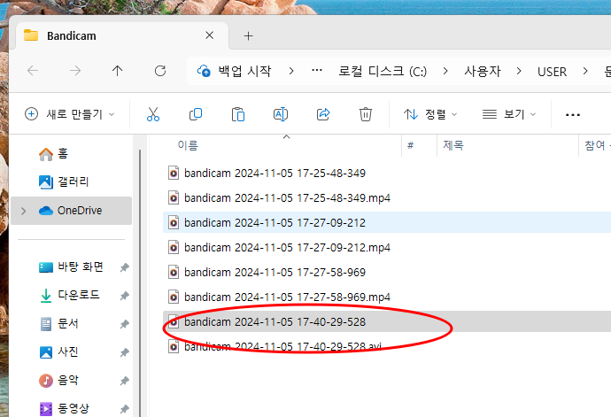This screenshot has height=417, width=611.
Task: Click the navigation pane vertical scrollbar
Action: 140,282
